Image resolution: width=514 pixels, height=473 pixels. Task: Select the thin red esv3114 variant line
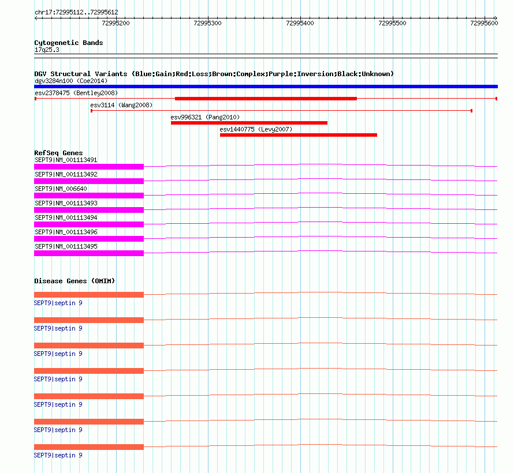pyautogui.click(x=282, y=111)
